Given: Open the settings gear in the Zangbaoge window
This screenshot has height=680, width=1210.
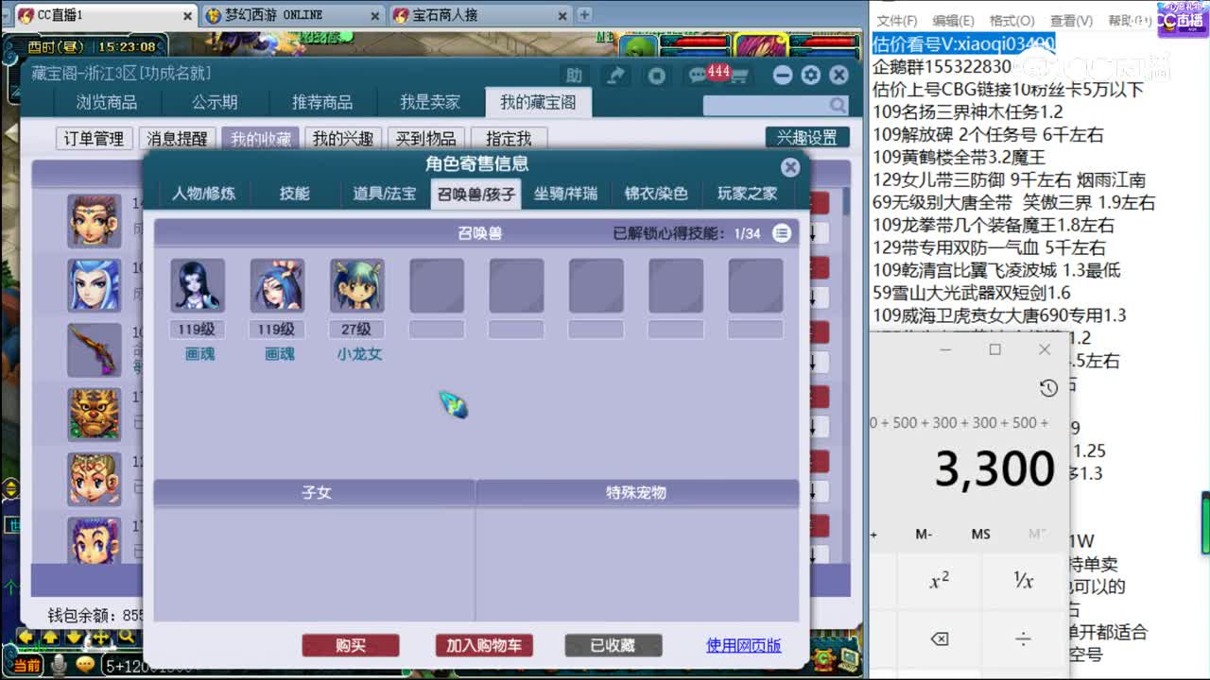Looking at the screenshot, I should click(810, 75).
